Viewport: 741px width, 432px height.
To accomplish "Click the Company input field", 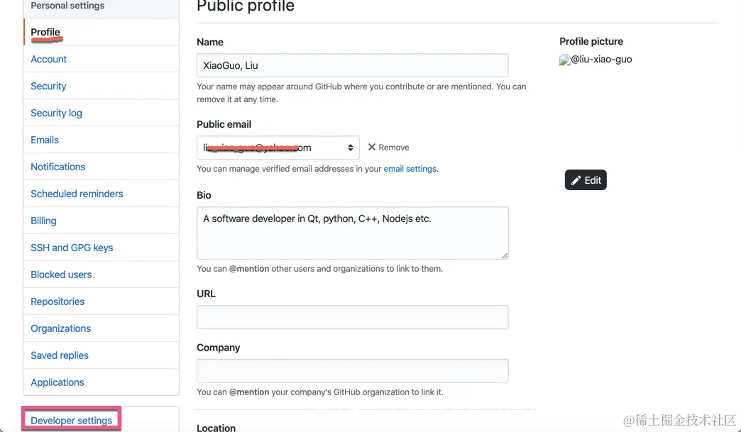I will pos(352,371).
